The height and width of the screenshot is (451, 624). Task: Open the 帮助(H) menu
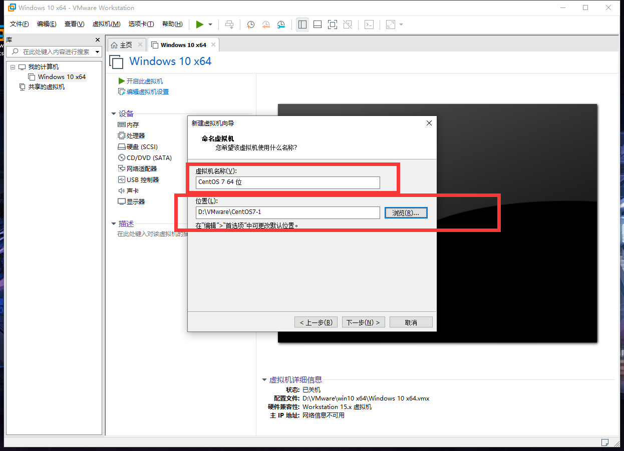(172, 24)
